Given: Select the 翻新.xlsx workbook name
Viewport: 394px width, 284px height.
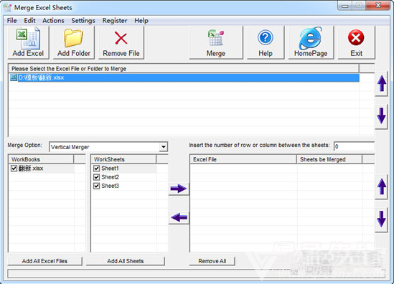Looking at the screenshot, I should (x=31, y=169).
